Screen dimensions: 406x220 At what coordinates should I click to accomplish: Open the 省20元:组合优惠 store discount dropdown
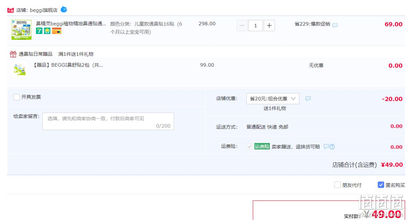point(273,99)
